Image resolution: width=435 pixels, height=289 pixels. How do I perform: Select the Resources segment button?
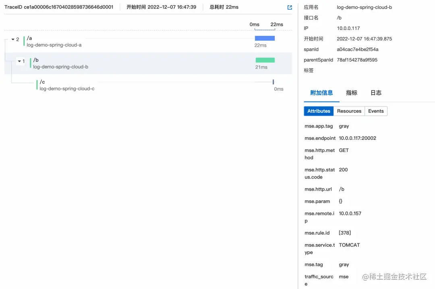click(x=349, y=111)
